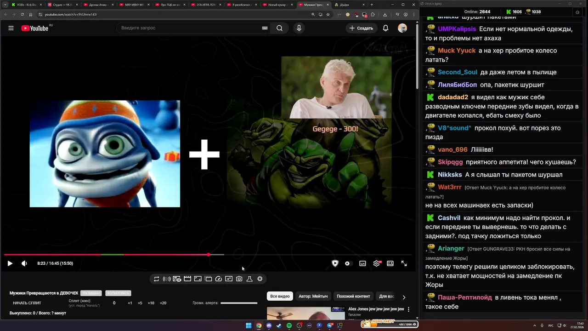Start voice search with the microphone icon

[x=299, y=28]
